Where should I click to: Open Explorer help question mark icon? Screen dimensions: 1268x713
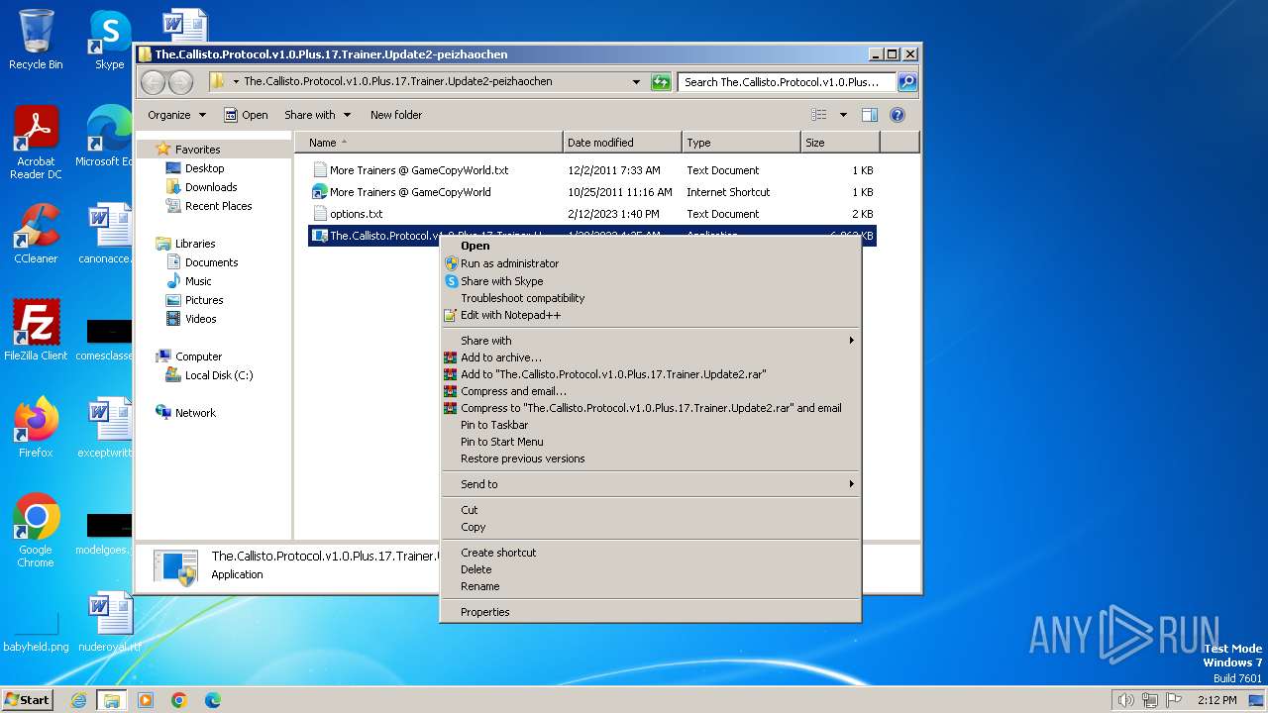[898, 115]
